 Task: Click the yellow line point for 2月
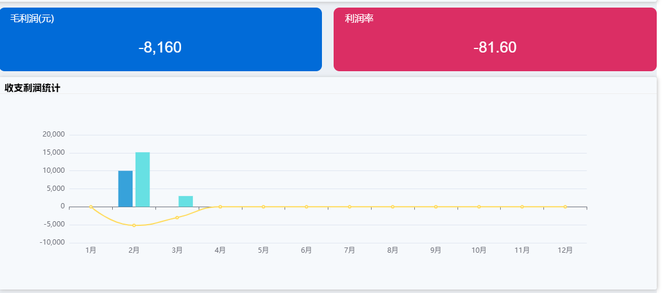[134, 225]
